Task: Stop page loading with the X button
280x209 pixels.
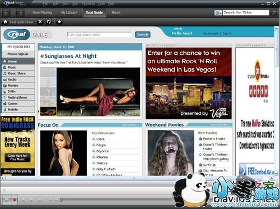Action: point(40,22)
